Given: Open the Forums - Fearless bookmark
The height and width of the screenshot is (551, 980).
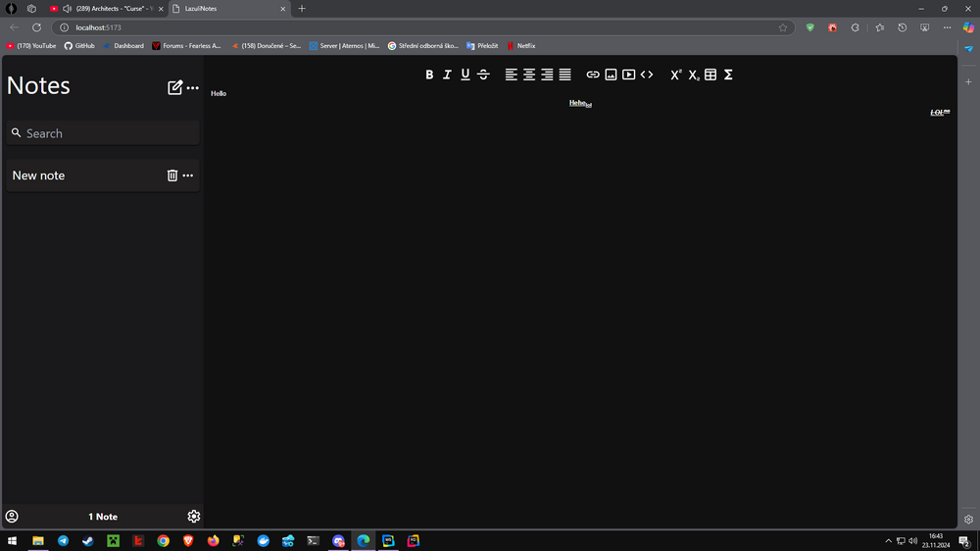Looking at the screenshot, I should 187,46.
